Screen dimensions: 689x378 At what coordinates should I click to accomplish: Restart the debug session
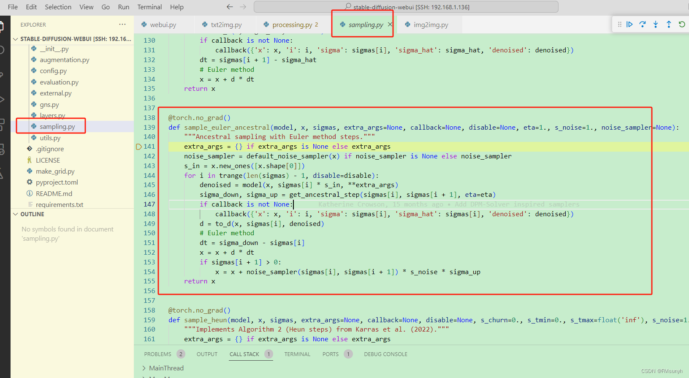point(682,24)
